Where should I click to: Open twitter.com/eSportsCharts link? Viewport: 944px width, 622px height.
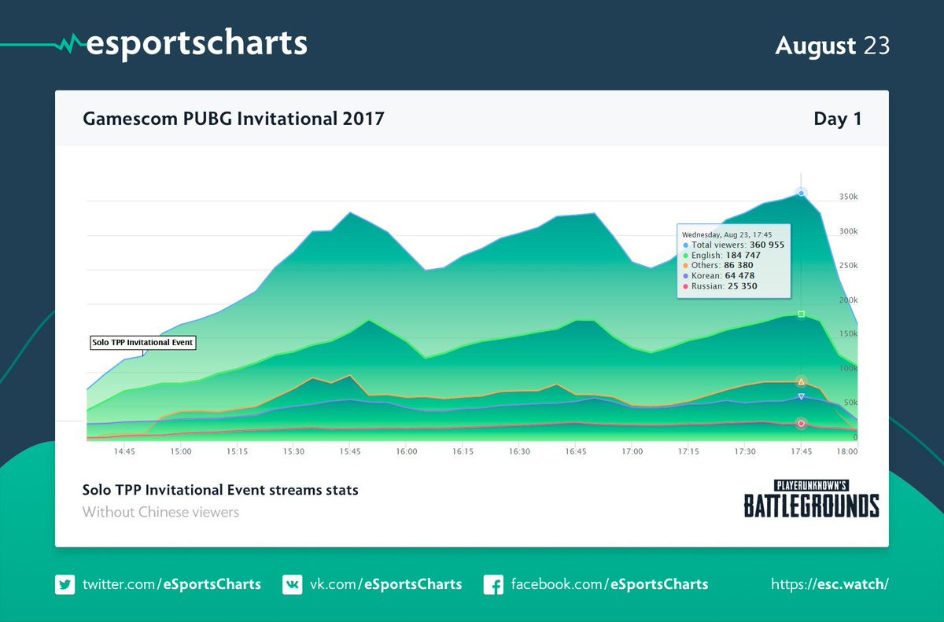click(171, 584)
